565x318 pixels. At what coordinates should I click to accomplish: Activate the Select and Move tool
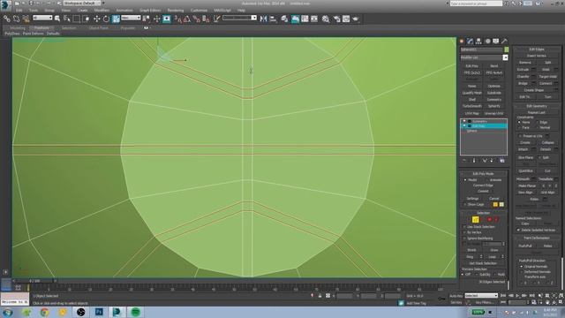(x=96, y=19)
